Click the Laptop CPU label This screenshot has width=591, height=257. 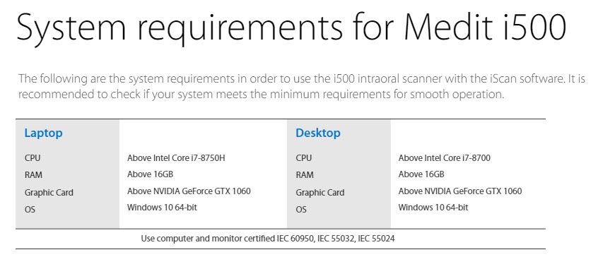pos(33,158)
